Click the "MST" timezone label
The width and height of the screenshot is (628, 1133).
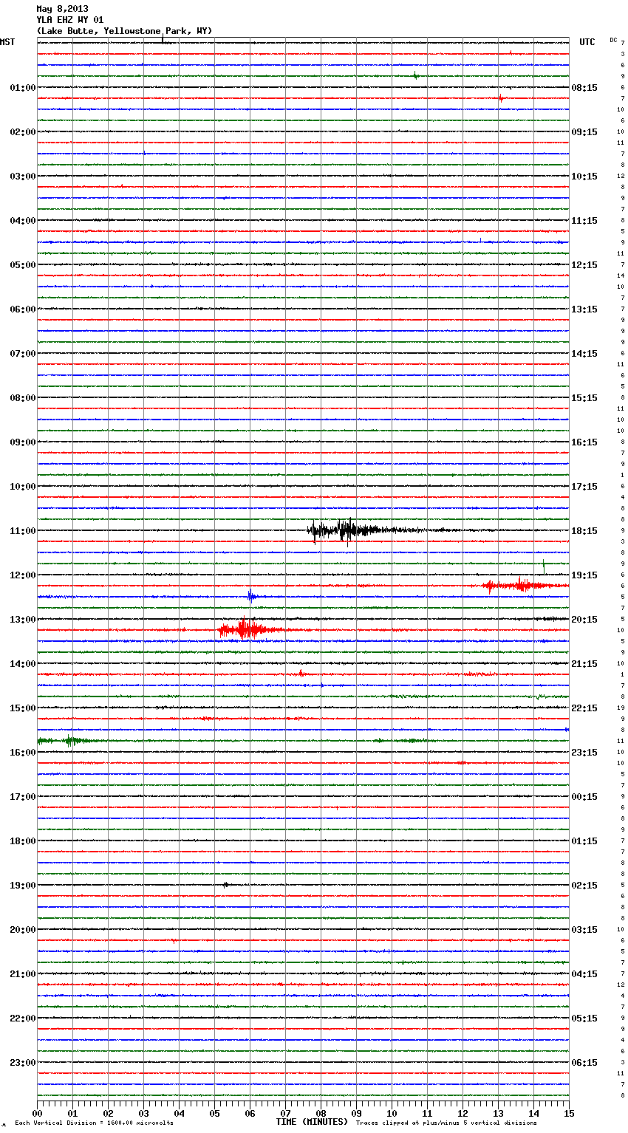[7, 42]
